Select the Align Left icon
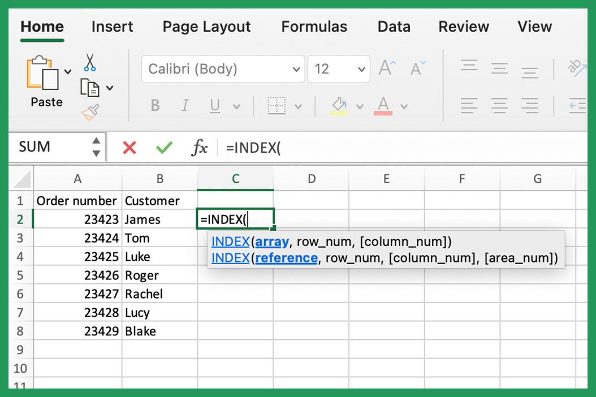The width and height of the screenshot is (596, 397). 469,106
